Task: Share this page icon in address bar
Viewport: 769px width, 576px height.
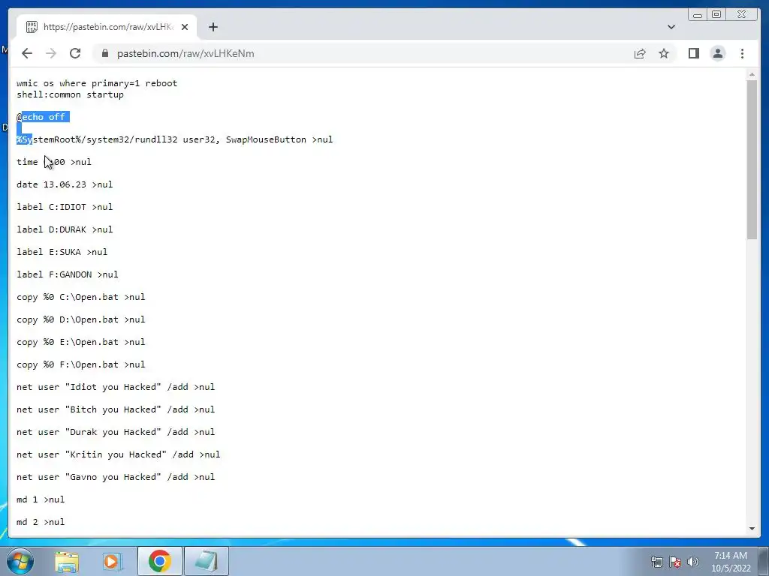Action: [640, 53]
